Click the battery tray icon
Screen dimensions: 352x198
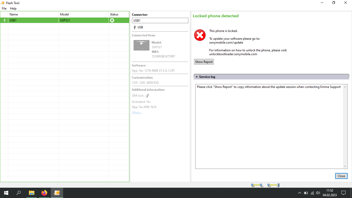tap(306, 193)
